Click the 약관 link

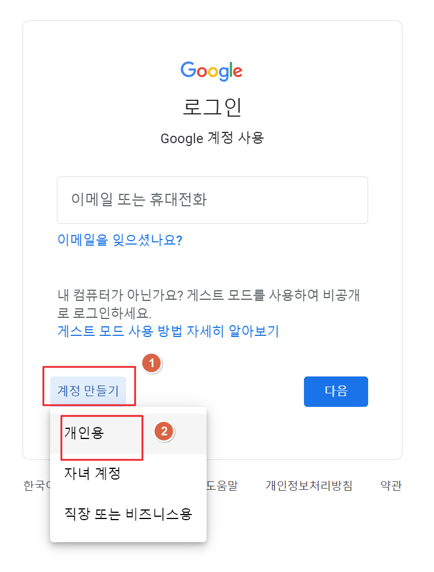[392, 486]
